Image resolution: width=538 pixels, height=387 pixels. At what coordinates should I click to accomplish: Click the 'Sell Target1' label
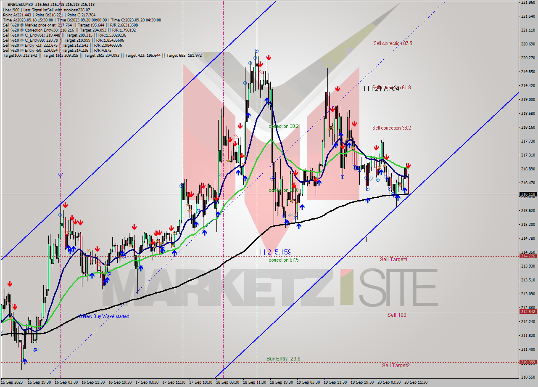393,260
